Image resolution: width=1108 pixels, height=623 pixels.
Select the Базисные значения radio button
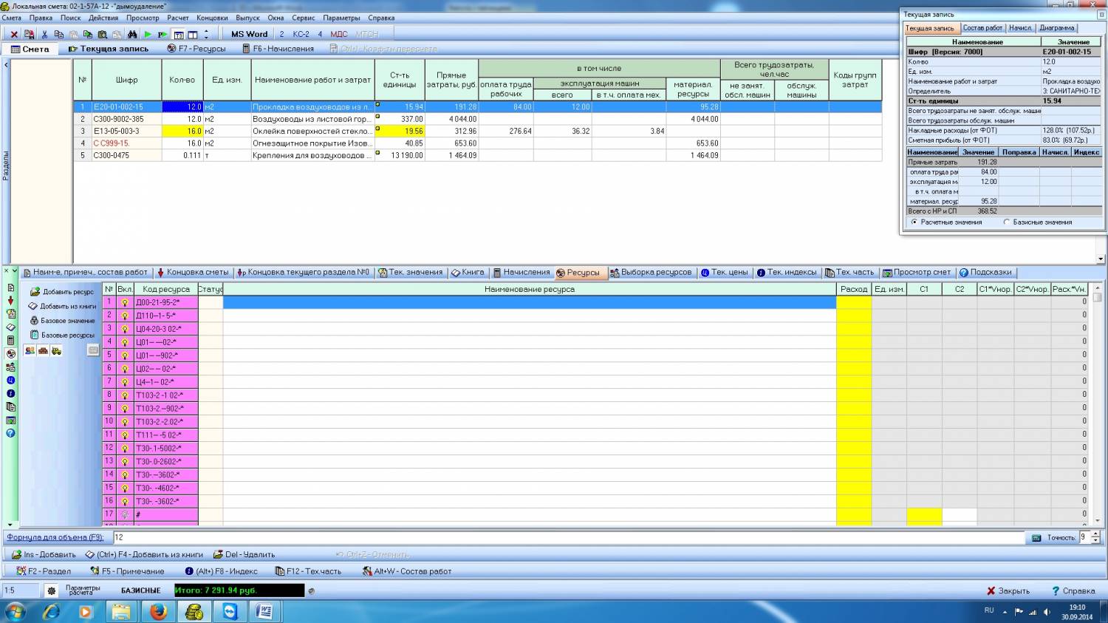click(x=1006, y=222)
